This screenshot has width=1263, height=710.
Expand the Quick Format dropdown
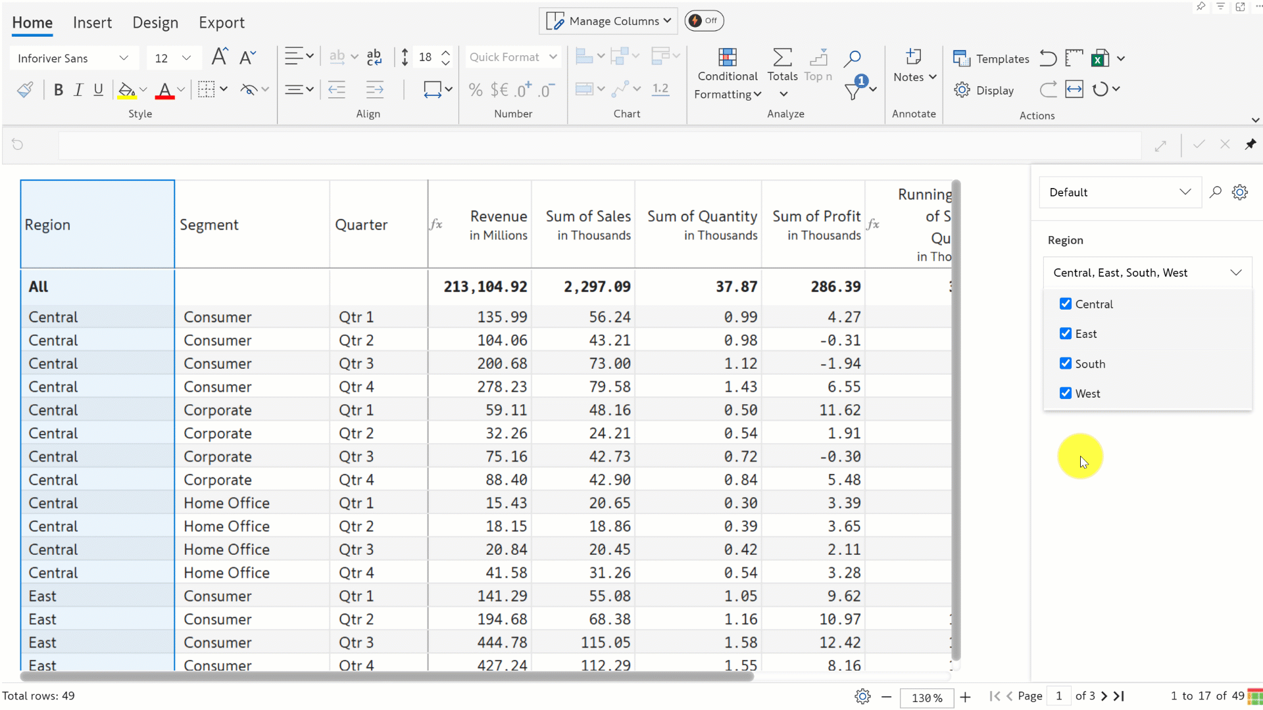(512, 57)
